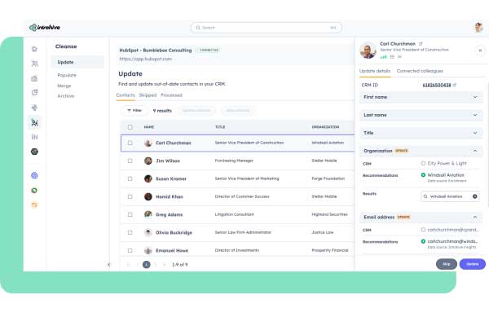Check the box for Carl Churchman
489x326 pixels.
(x=130, y=143)
